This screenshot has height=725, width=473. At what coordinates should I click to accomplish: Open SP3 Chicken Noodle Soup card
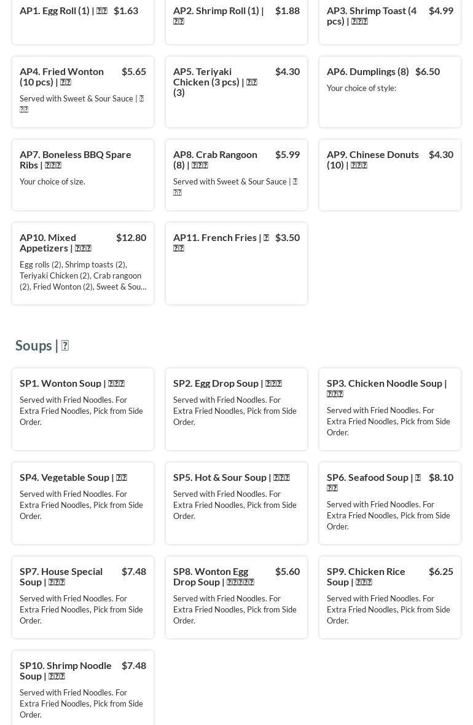389,409
